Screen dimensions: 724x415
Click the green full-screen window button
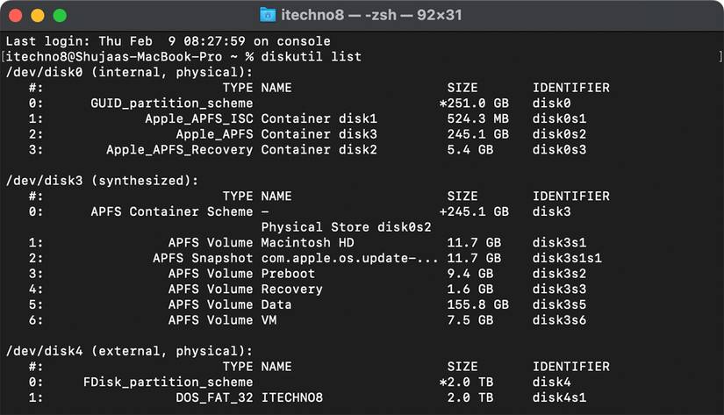click(60, 16)
